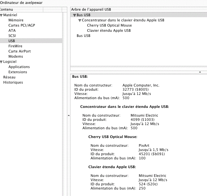Open Modems in the sidebar
This screenshot has width=207, height=196.
click(16, 56)
